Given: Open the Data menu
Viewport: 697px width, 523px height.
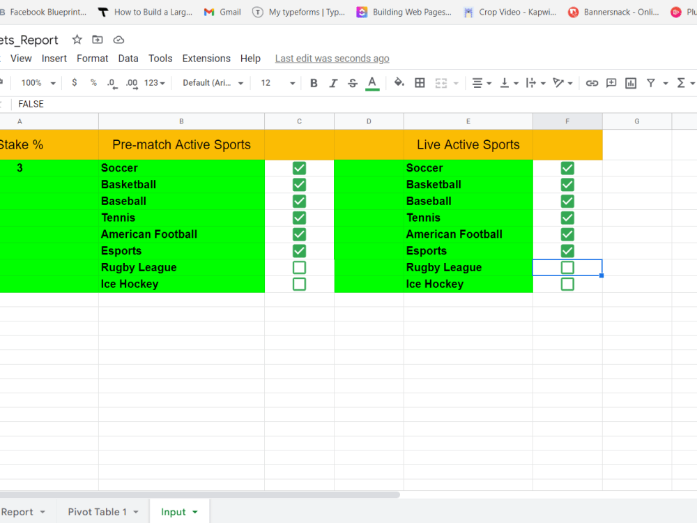Looking at the screenshot, I should 128,59.
